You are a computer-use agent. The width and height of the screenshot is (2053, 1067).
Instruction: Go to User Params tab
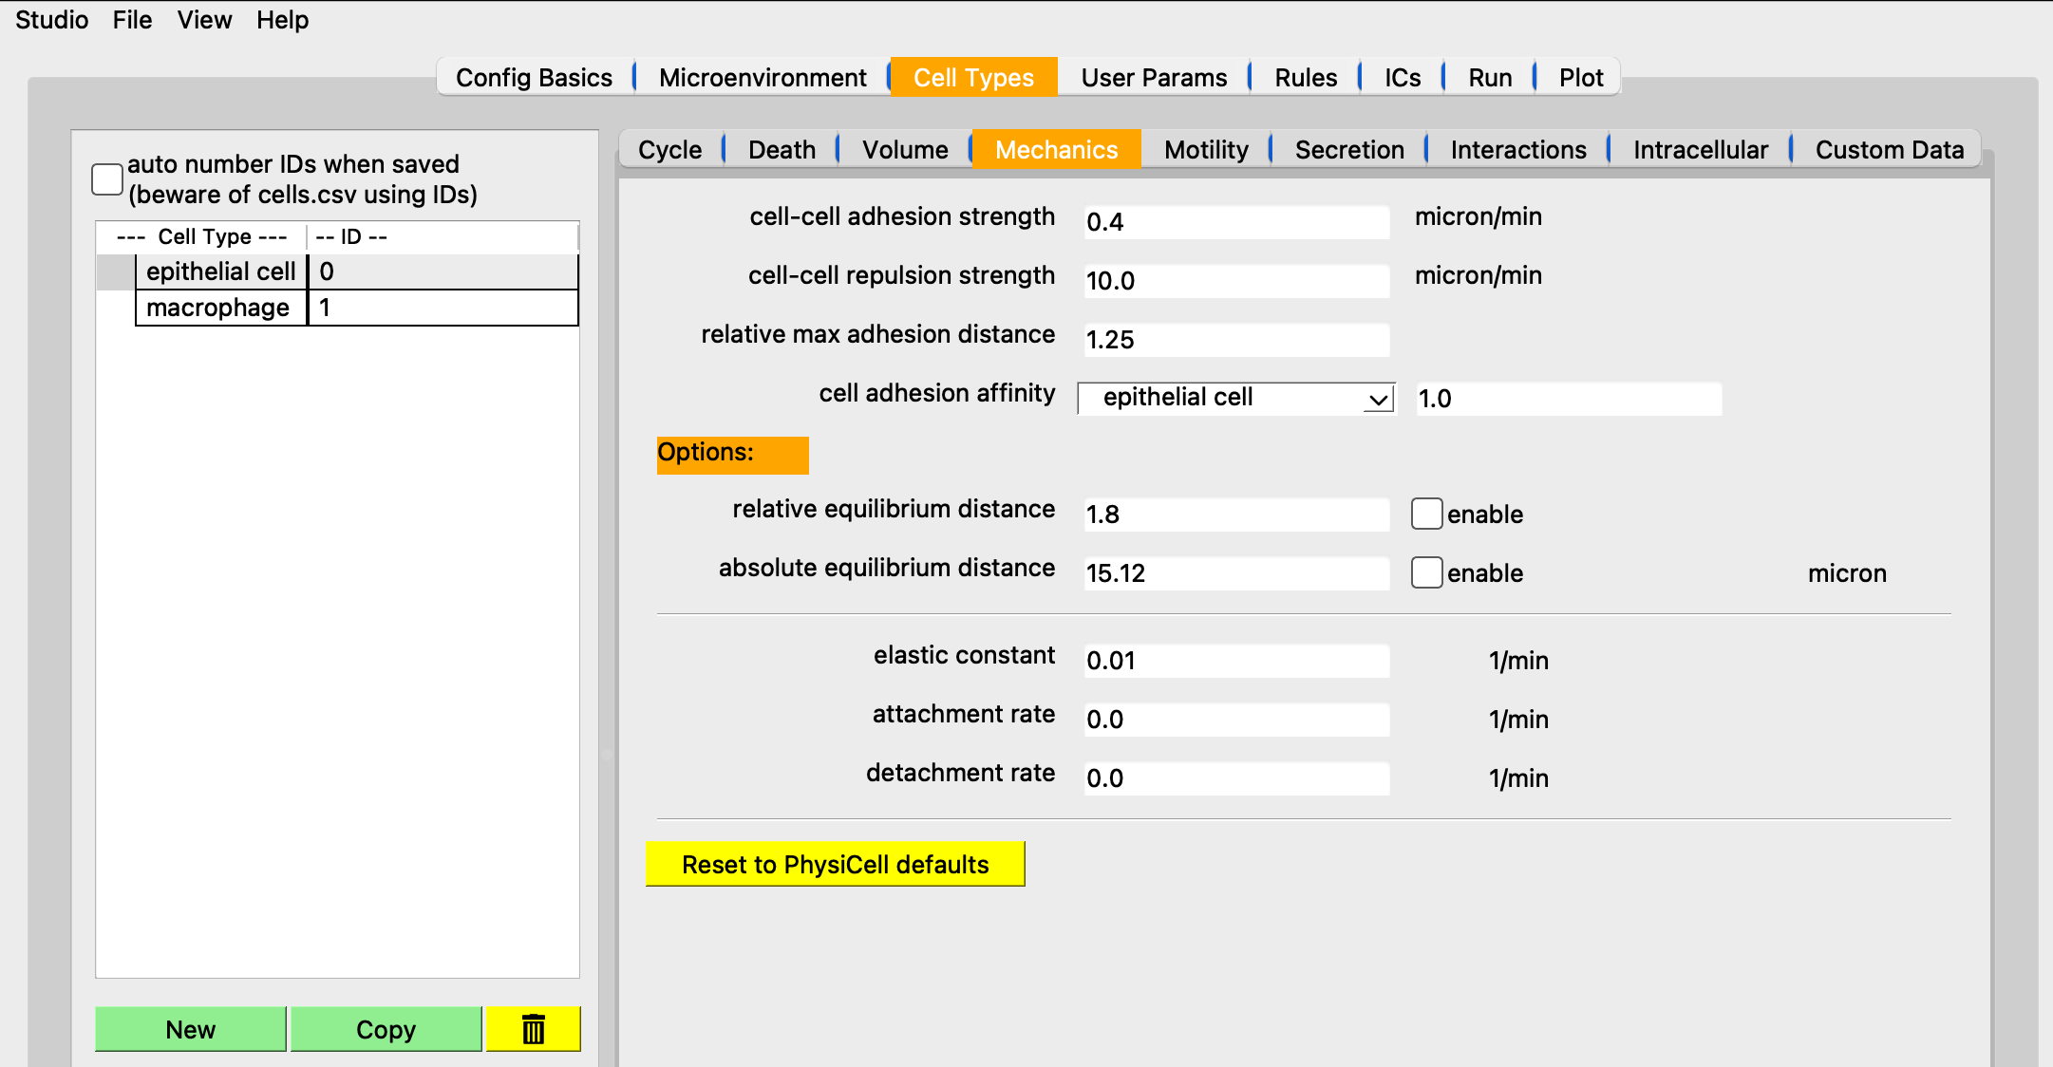(1154, 77)
